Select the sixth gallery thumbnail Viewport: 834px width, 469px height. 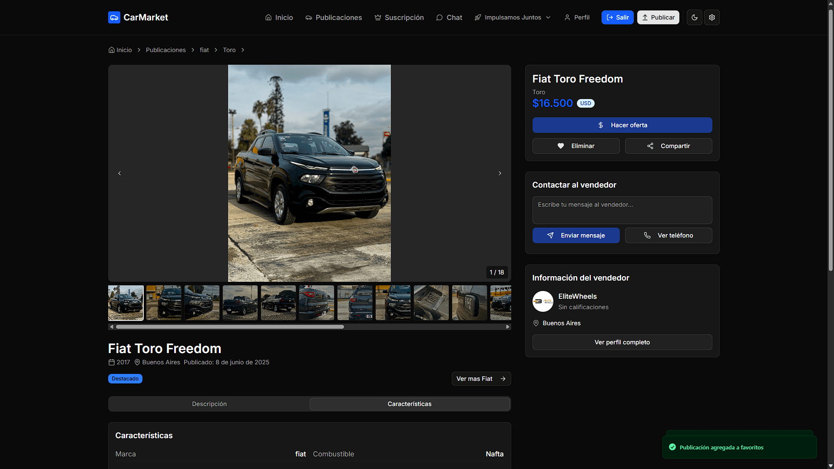pos(317,303)
